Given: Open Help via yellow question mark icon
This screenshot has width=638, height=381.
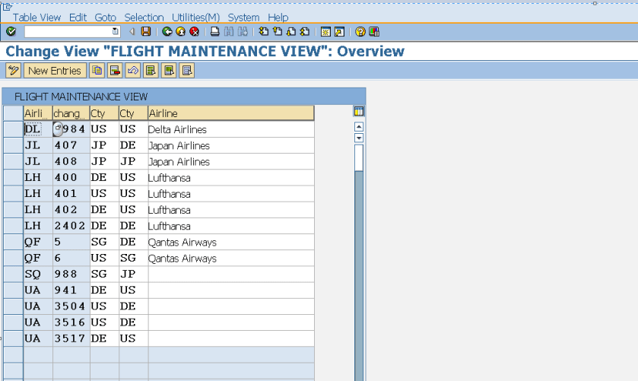Looking at the screenshot, I should pyautogui.click(x=360, y=32).
